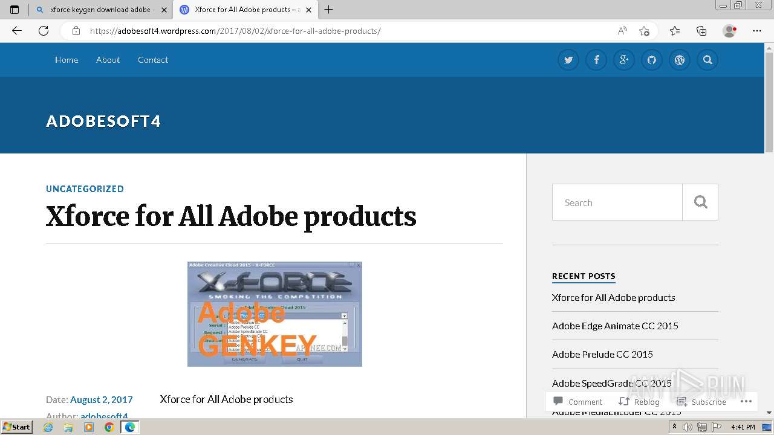
Task: Open the Twitter social icon
Action: click(568, 60)
